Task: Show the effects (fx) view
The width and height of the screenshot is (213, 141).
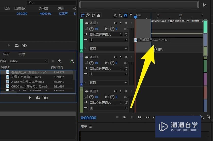Action: pyautogui.click(x=88, y=15)
